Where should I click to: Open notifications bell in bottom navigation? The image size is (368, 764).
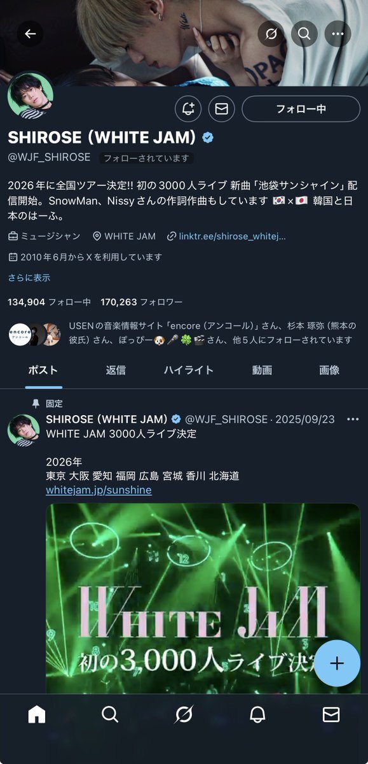click(257, 715)
